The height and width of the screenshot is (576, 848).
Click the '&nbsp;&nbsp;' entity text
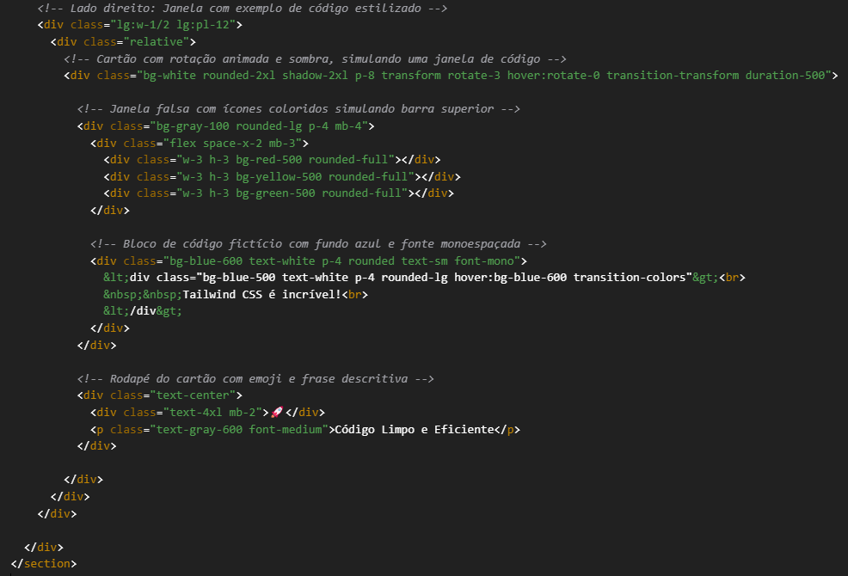(144, 295)
